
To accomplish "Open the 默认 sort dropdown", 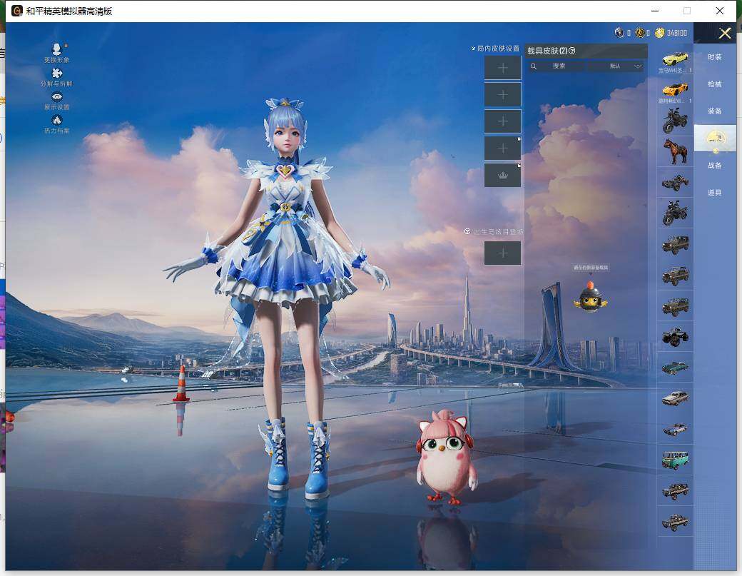I will click(x=617, y=66).
